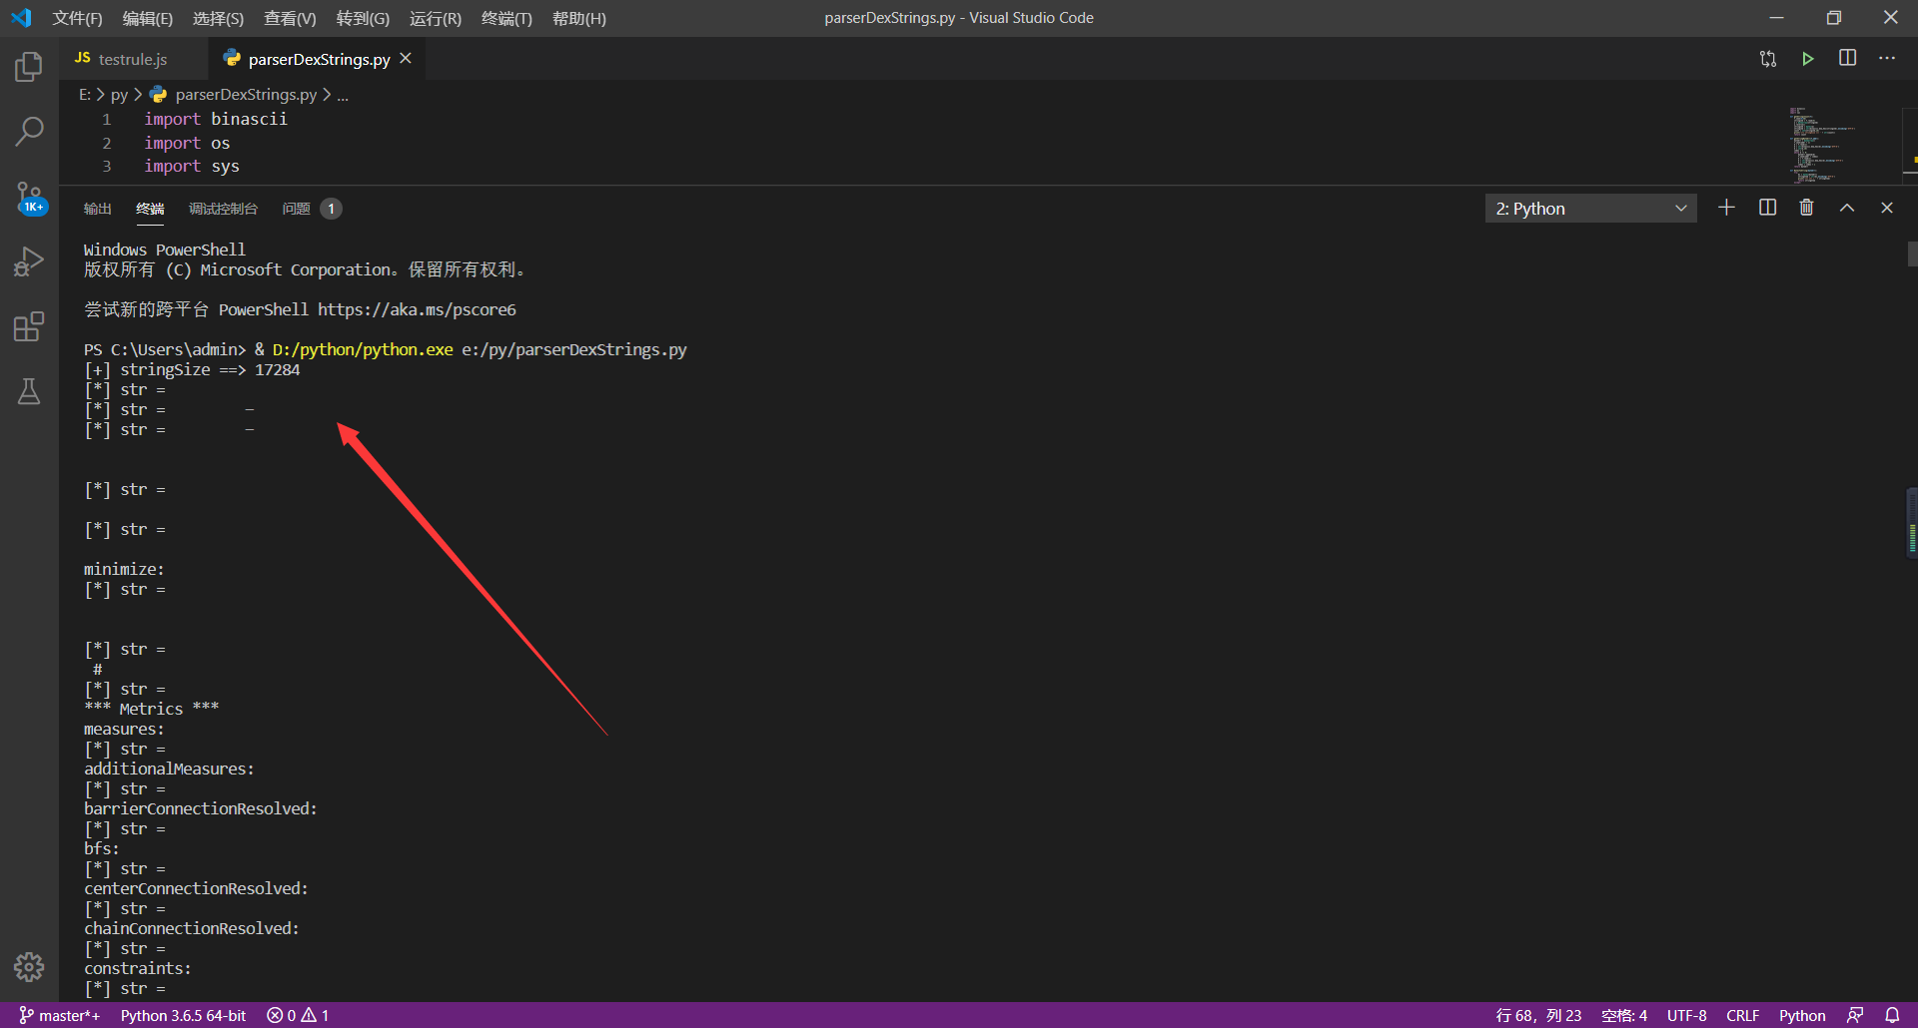
Task: Maximize the panel with up chevron
Action: [1847, 208]
